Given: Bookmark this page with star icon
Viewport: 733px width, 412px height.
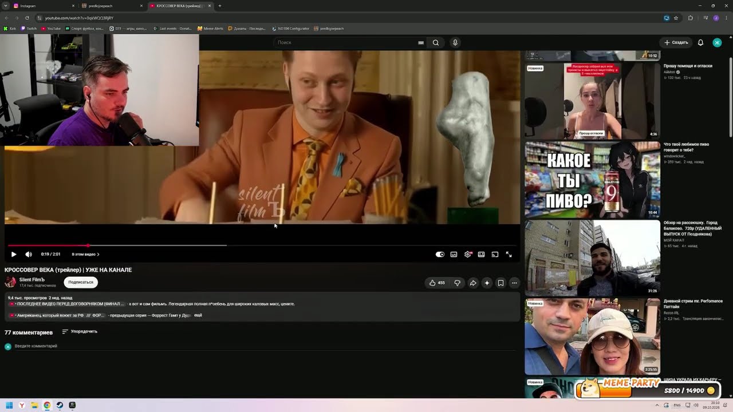Looking at the screenshot, I should (676, 18).
